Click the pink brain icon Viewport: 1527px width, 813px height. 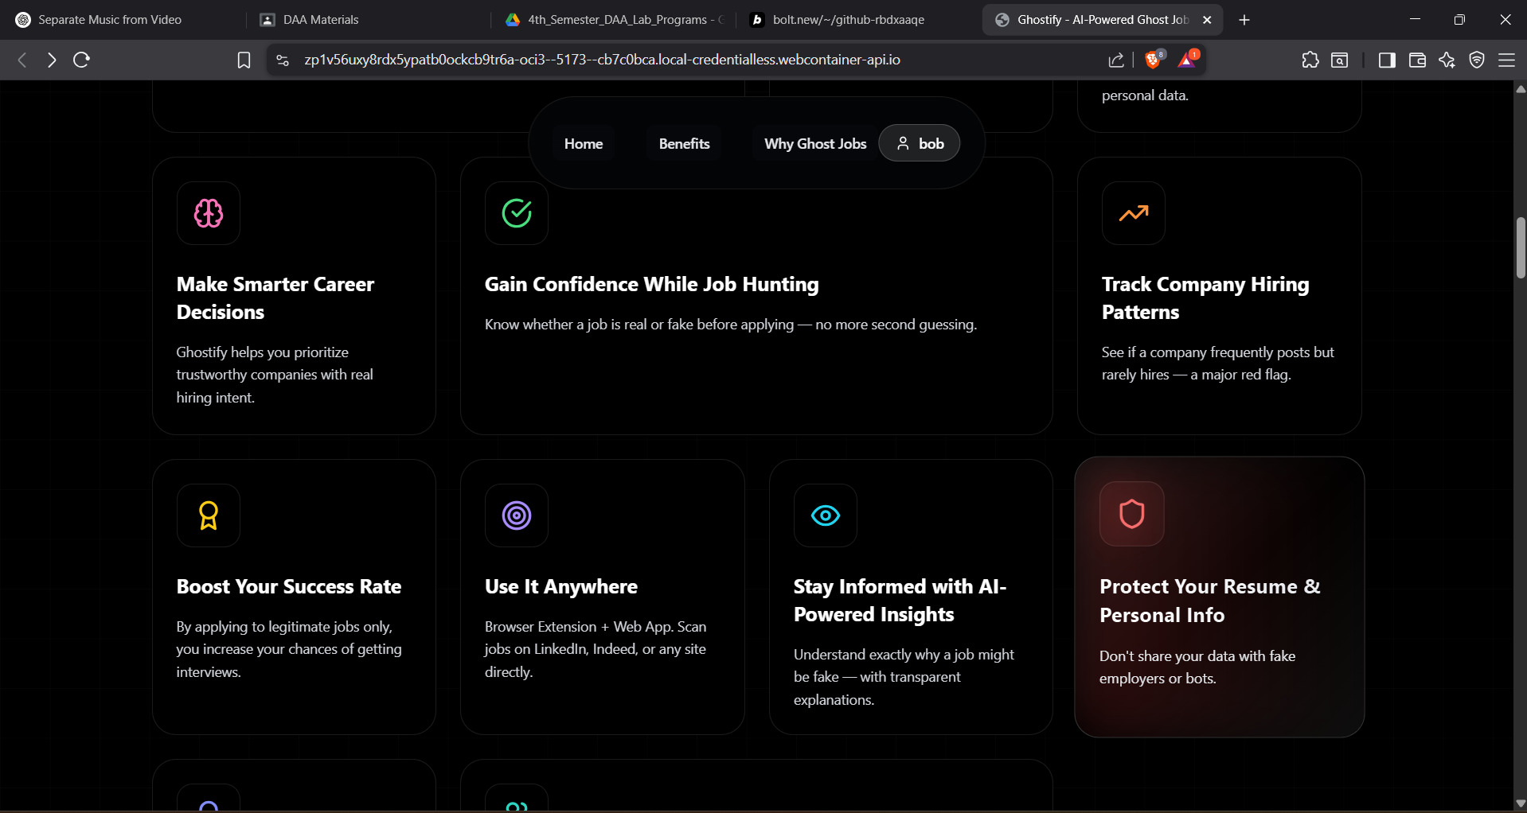click(209, 213)
